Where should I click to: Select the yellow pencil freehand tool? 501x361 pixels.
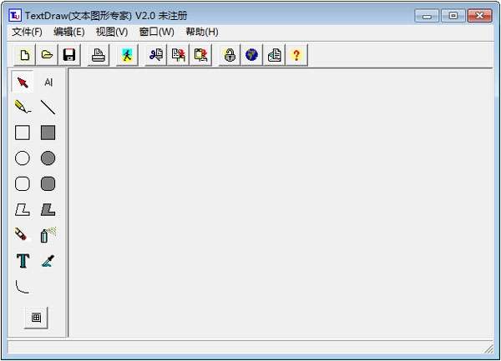pyautogui.click(x=23, y=107)
